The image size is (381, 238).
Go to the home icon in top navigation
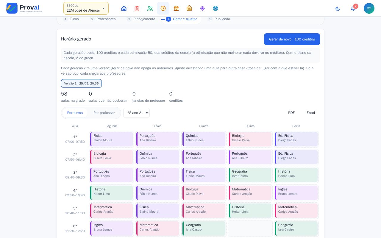click(124, 8)
